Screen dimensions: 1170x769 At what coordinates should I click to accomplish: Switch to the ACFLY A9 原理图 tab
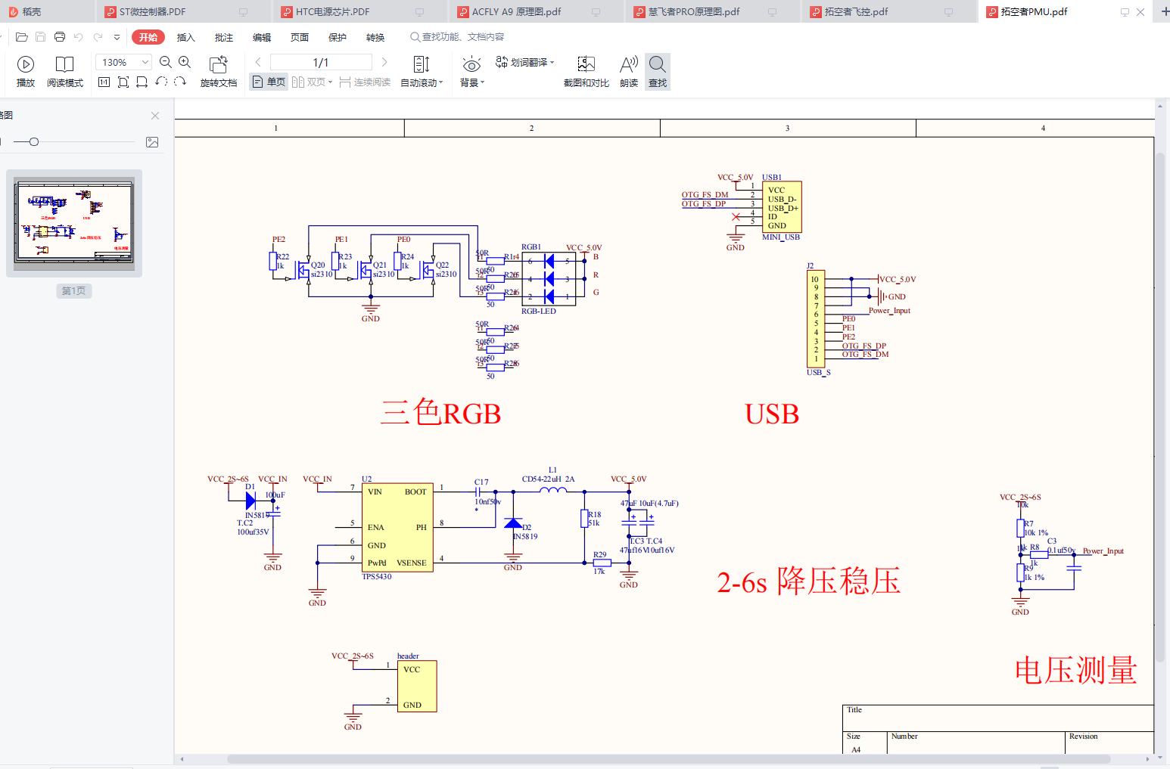(x=515, y=11)
